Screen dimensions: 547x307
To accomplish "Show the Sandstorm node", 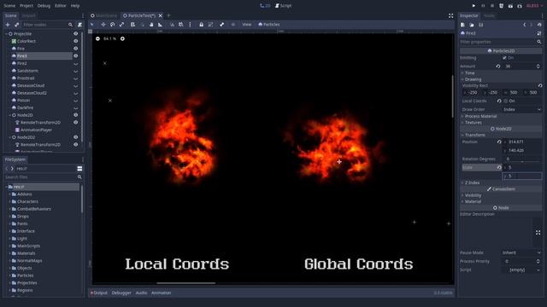I will coord(75,71).
